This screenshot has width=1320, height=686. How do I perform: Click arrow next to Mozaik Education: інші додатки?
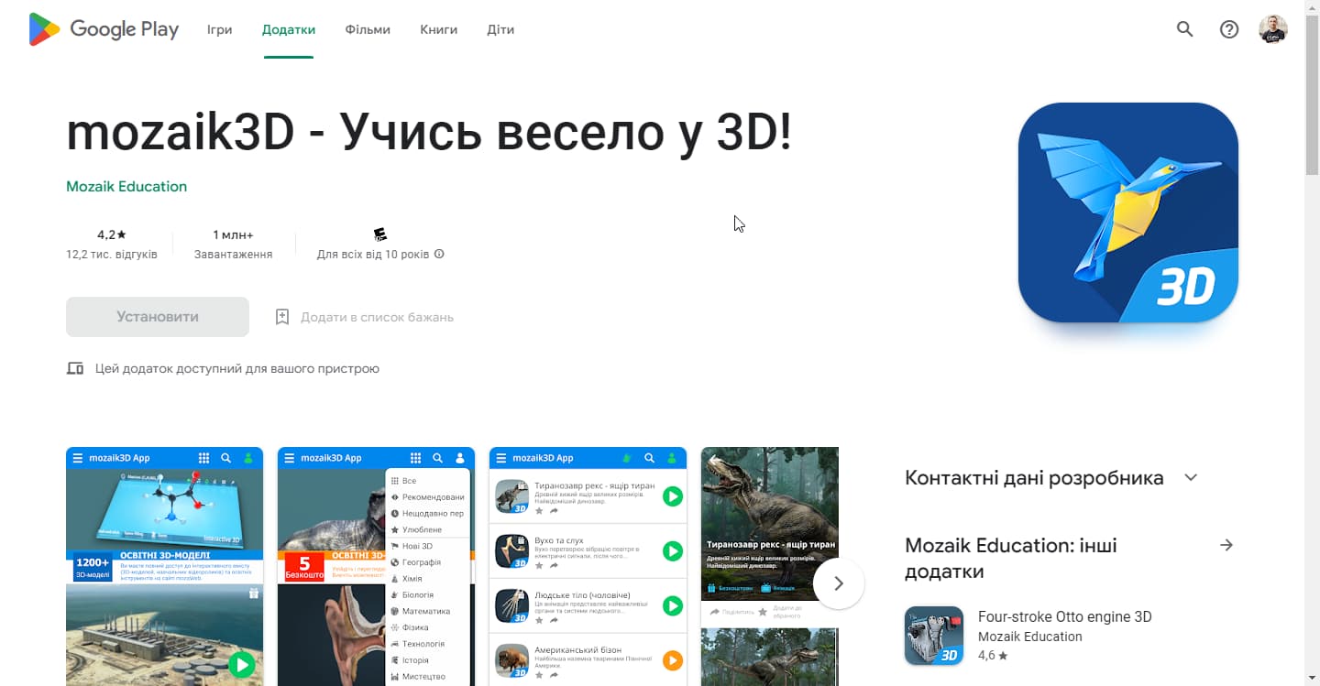(x=1226, y=545)
